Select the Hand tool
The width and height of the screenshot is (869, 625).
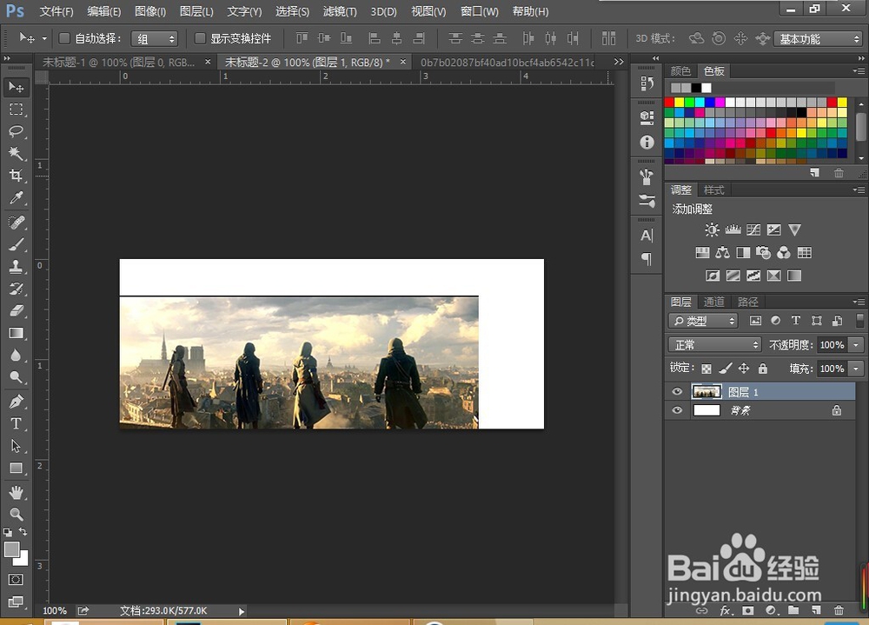(16, 493)
